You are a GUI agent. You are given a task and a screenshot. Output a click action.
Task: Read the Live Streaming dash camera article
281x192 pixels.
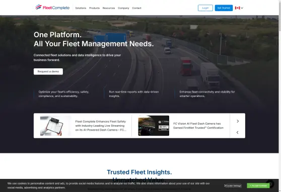(x=101, y=126)
